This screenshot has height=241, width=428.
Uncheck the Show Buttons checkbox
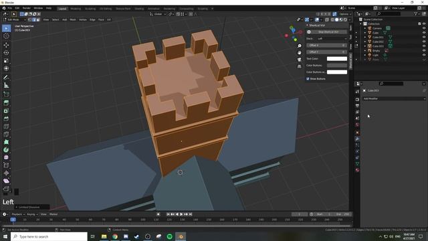pyautogui.click(x=308, y=79)
